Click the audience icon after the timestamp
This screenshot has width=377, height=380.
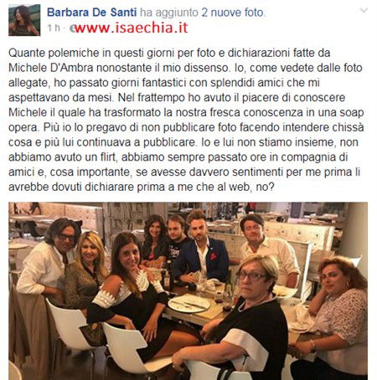72,28
